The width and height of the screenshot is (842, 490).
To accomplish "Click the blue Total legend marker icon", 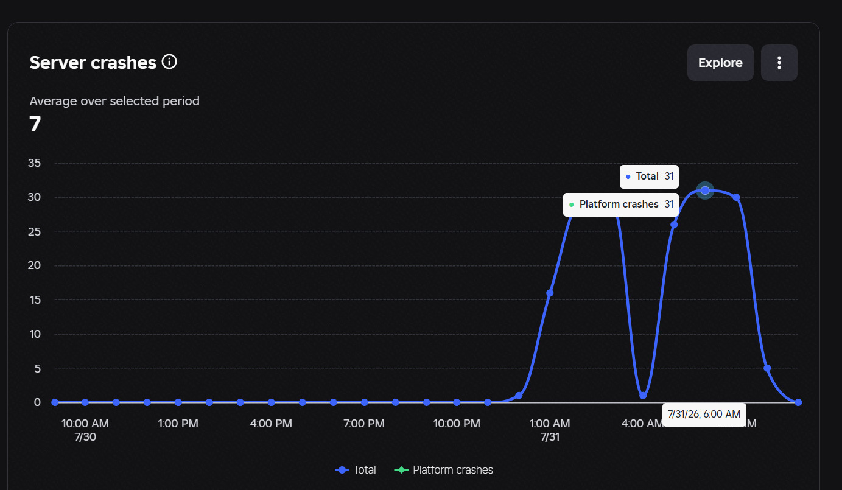I will pyautogui.click(x=342, y=470).
